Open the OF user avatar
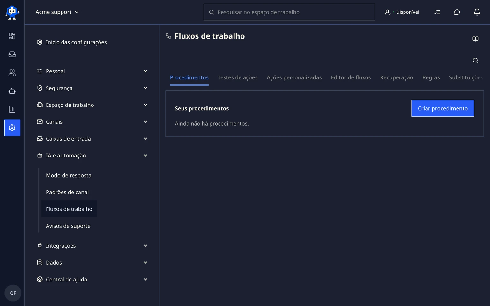Image resolution: width=490 pixels, height=306 pixels. 13,293
